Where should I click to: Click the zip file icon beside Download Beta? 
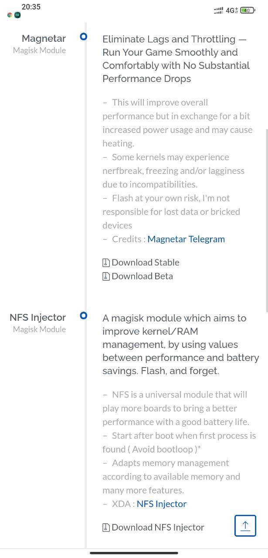pos(106,276)
